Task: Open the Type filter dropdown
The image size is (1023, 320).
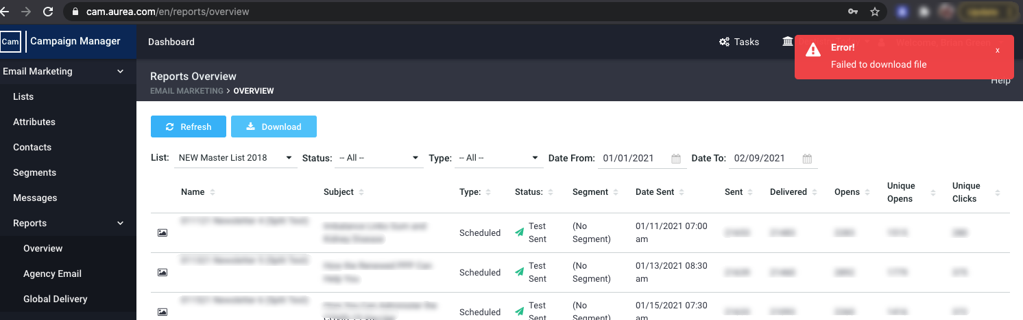Action: 500,158
